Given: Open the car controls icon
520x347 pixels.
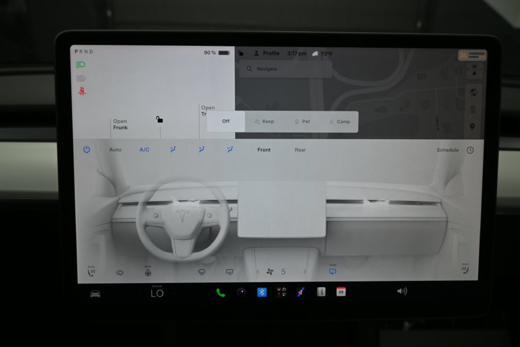Looking at the screenshot, I should coord(95,294).
